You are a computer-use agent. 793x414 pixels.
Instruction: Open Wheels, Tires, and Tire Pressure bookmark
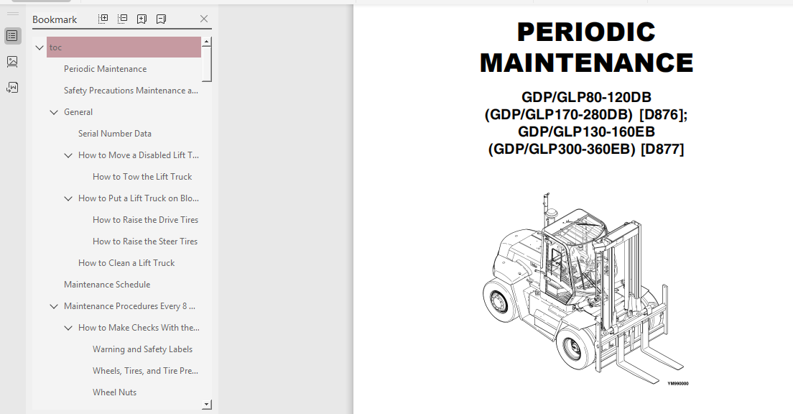coord(145,371)
